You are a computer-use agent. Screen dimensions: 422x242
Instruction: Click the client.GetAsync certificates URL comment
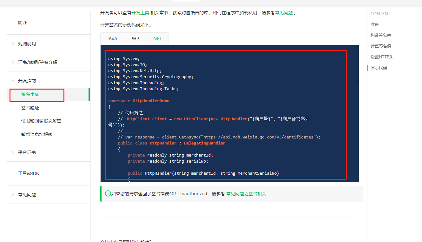219,137
